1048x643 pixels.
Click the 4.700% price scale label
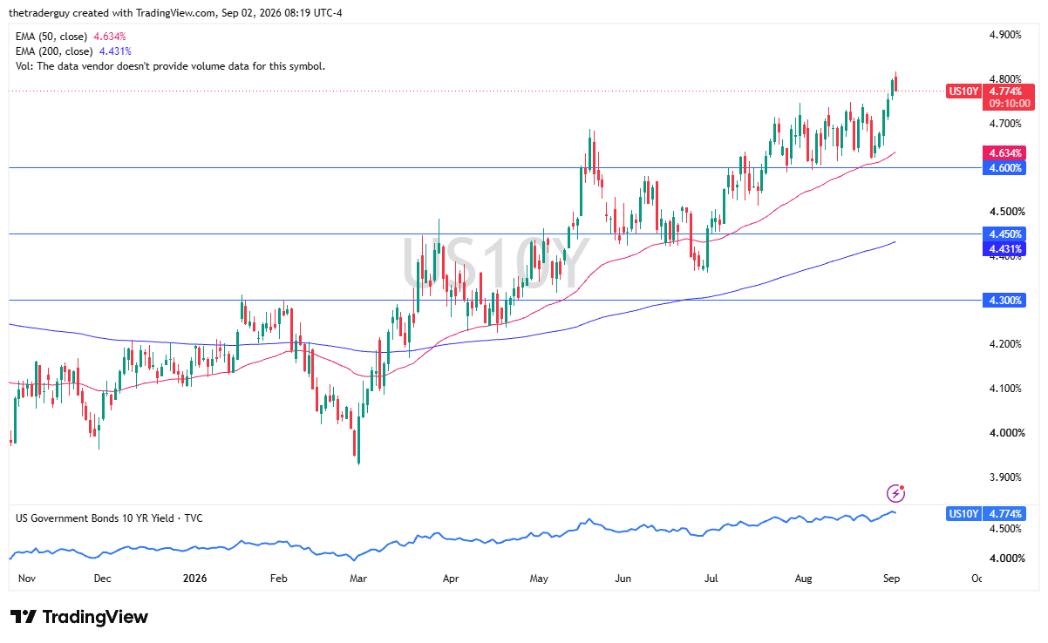point(1005,123)
